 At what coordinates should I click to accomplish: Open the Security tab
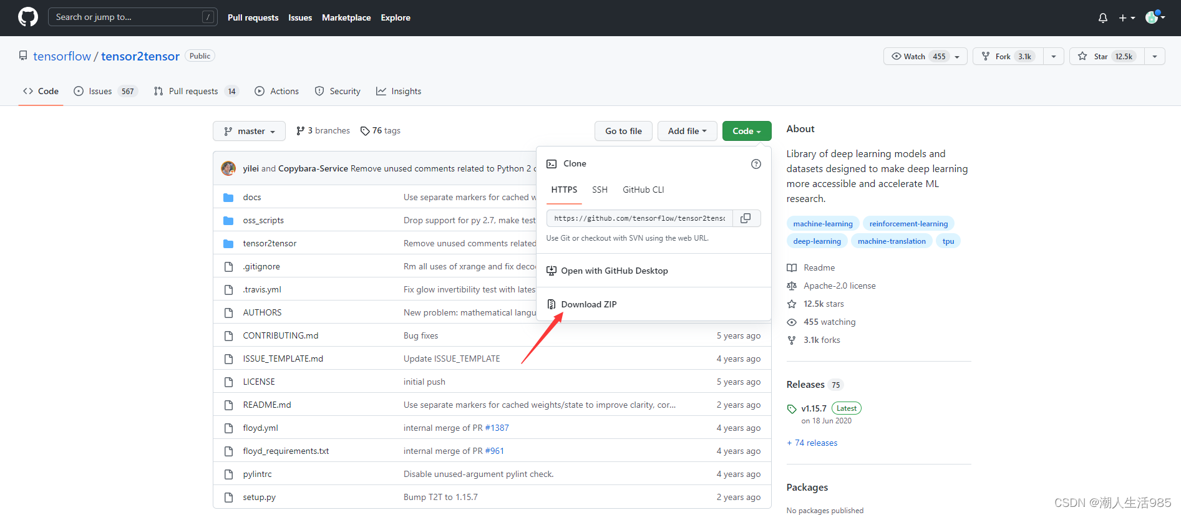[338, 91]
